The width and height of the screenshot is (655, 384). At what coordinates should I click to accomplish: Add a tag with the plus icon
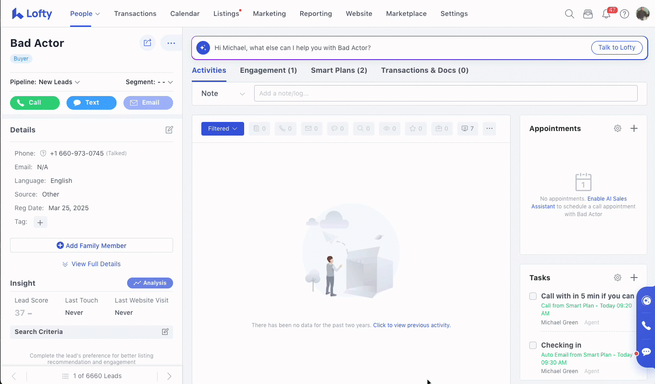[x=41, y=222]
